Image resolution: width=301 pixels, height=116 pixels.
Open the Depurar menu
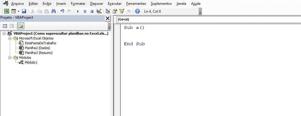97,4
